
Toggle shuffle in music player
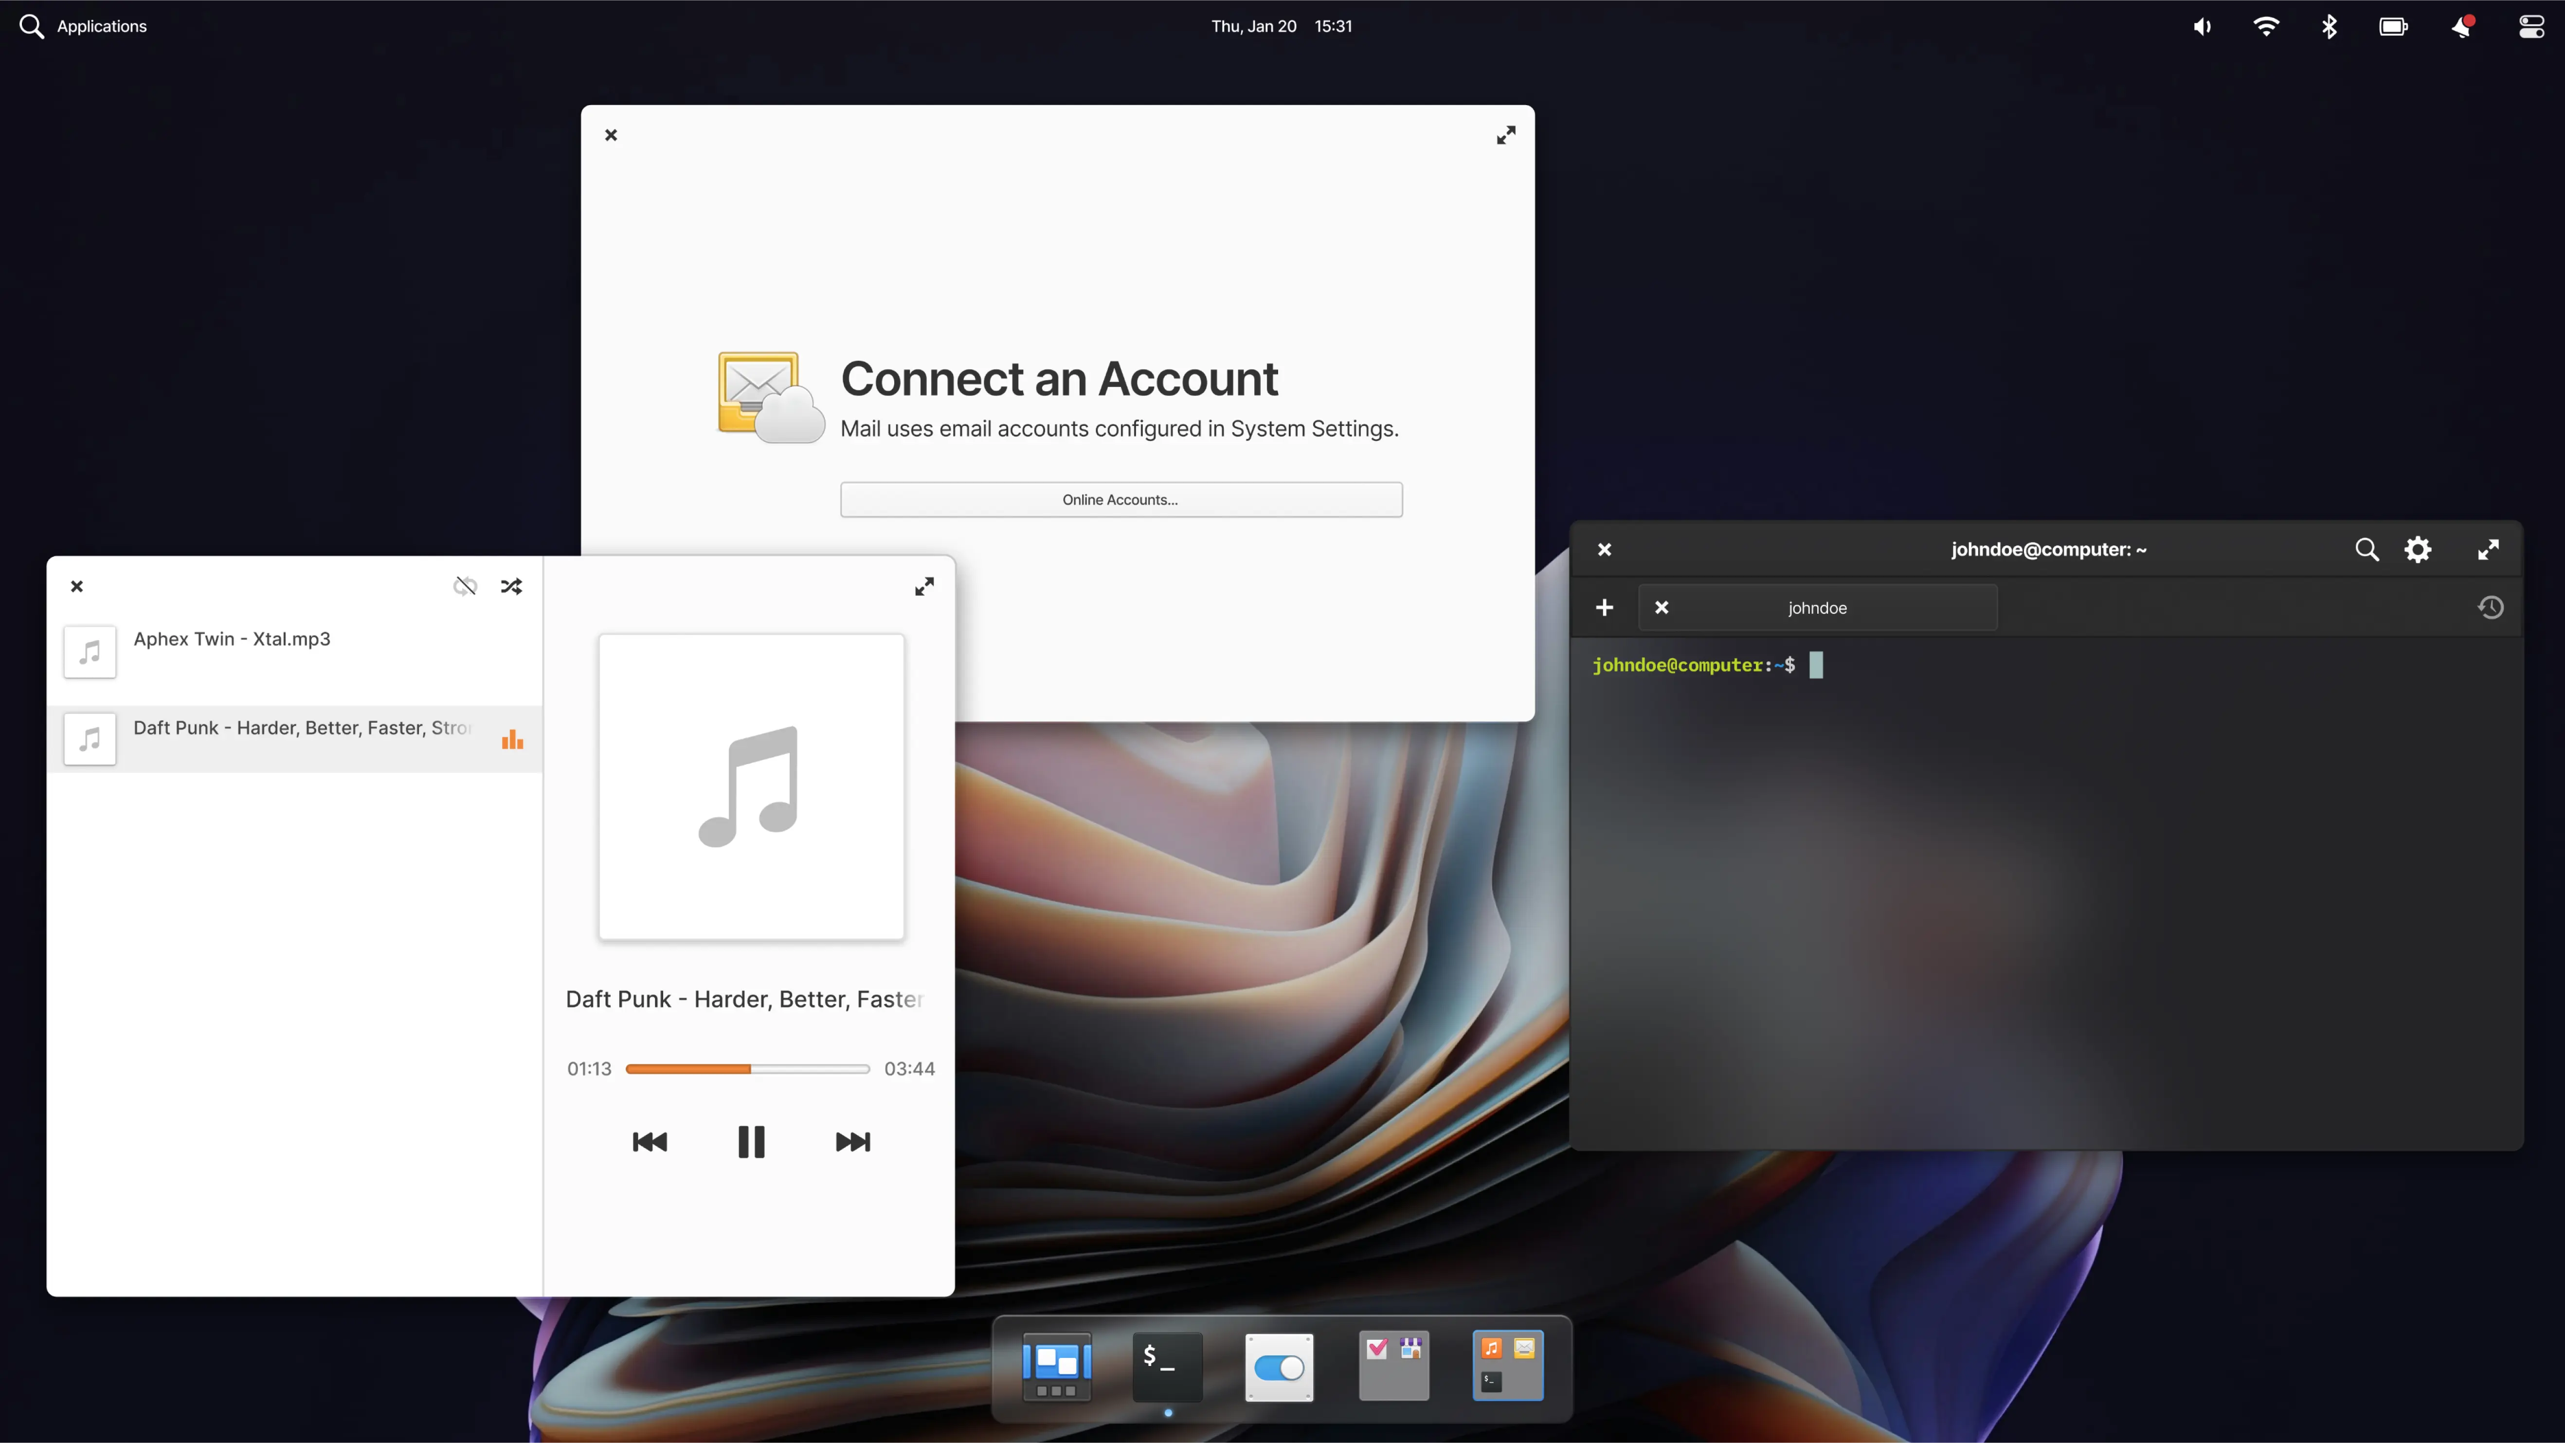pyautogui.click(x=512, y=586)
